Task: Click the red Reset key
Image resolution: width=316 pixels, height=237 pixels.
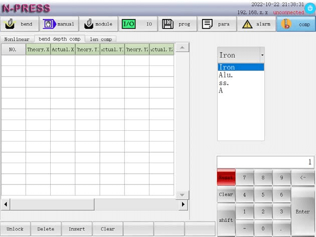Action: click(x=226, y=177)
